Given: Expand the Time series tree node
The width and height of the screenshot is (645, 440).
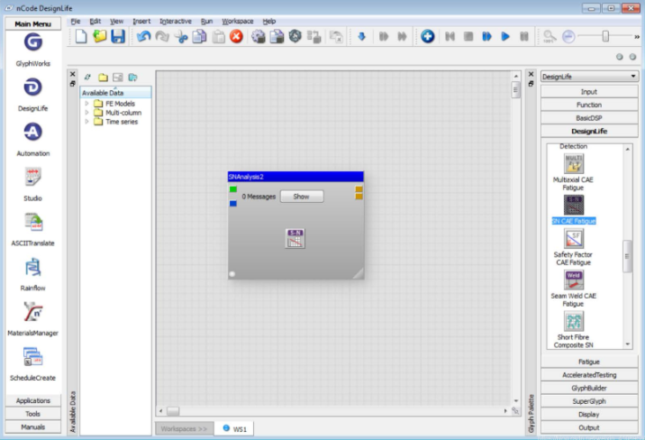Looking at the screenshot, I should [x=86, y=122].
